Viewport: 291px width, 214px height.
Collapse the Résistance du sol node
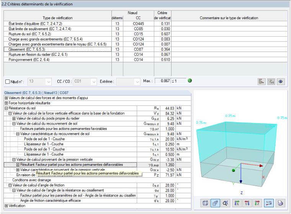6,109
